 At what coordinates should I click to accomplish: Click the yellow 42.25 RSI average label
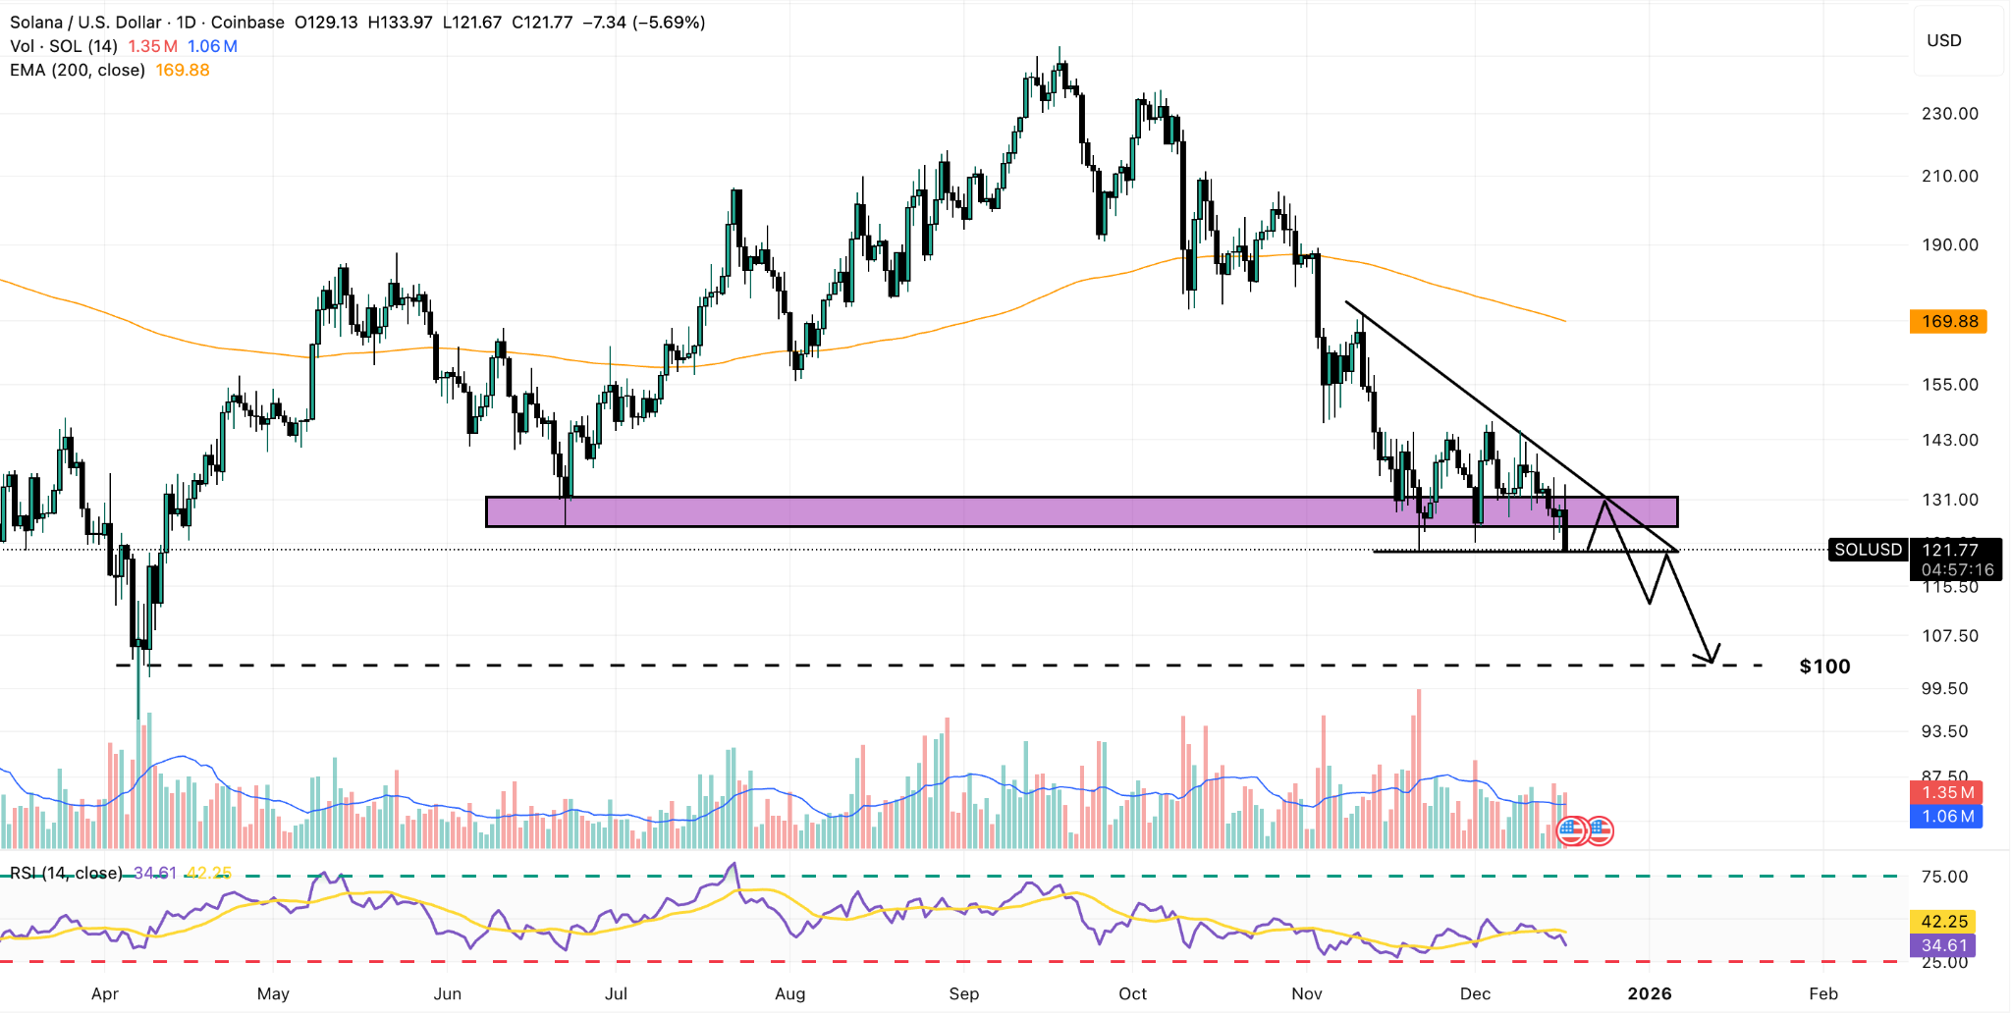point(1944,922)
